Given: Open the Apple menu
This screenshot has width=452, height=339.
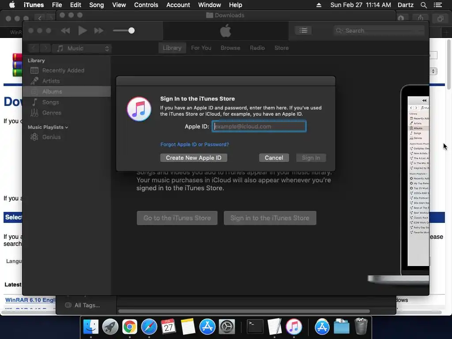Looking at the screenshot, I should point(12,5).
